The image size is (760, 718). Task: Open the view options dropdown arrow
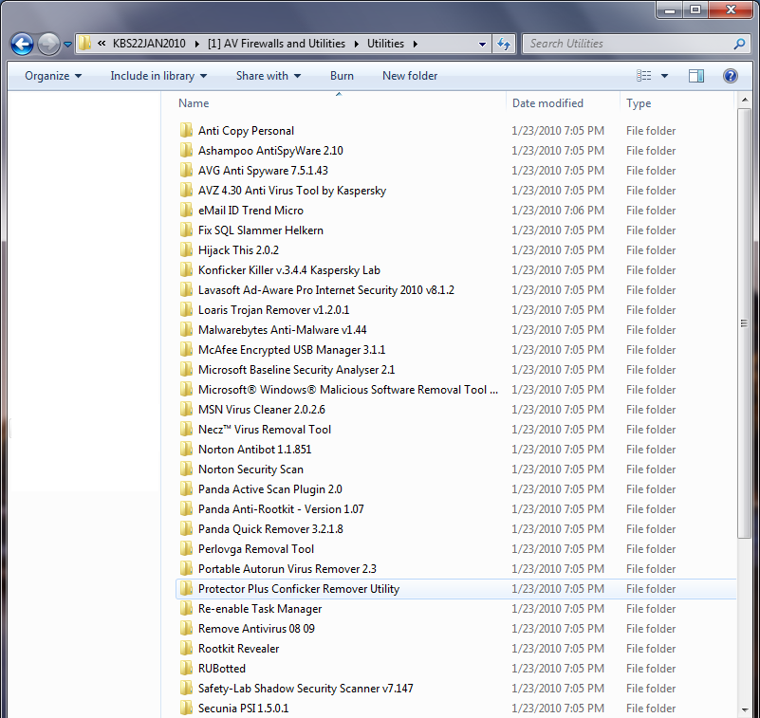pos(664,76)
